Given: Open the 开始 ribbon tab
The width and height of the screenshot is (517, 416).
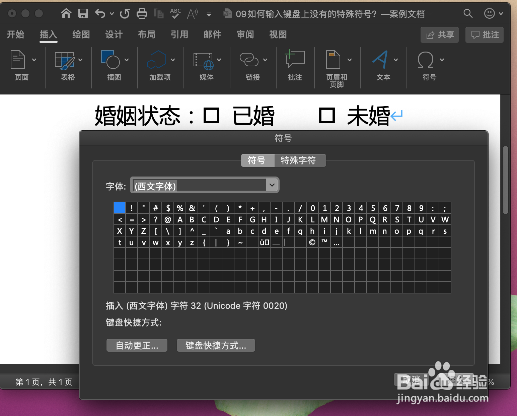Looking at the screenshot, I should (x=15, y=34).
